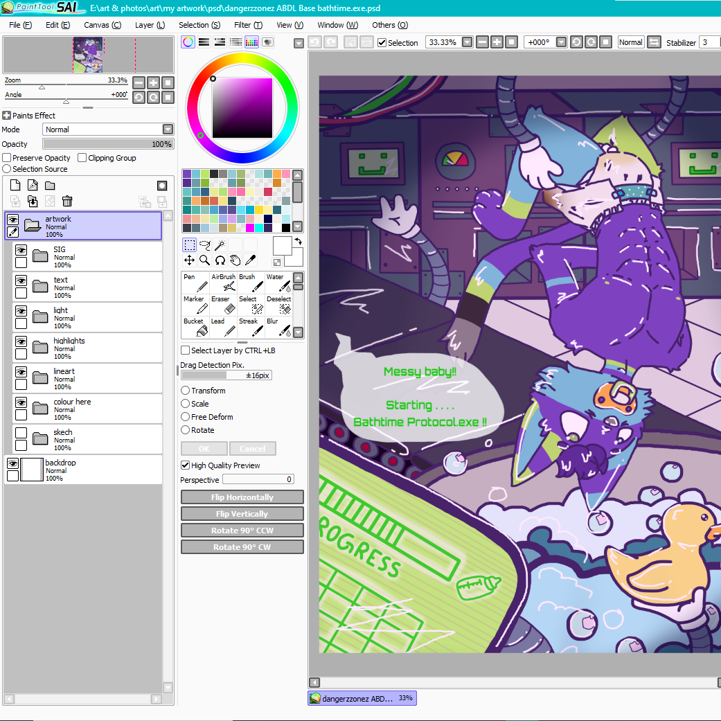721x721 pixels.
Task: Enable Clipping Group checkbox
Action: click(x=82, y=158)
